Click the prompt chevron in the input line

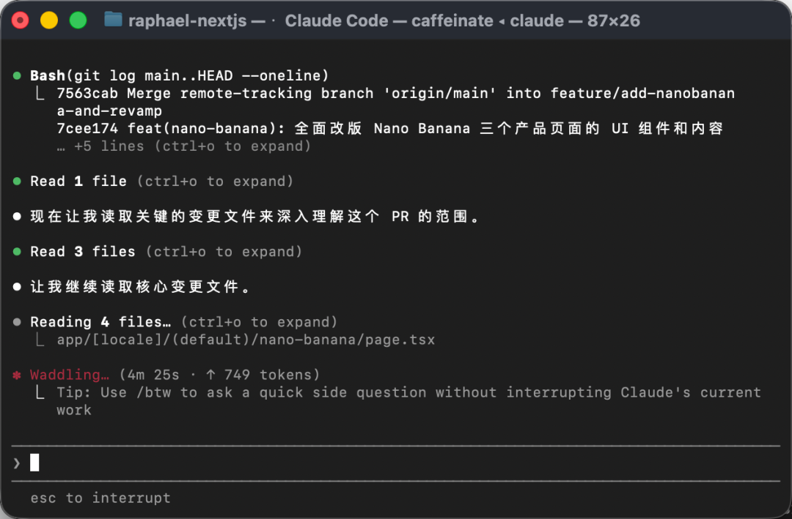click(17, 463)
